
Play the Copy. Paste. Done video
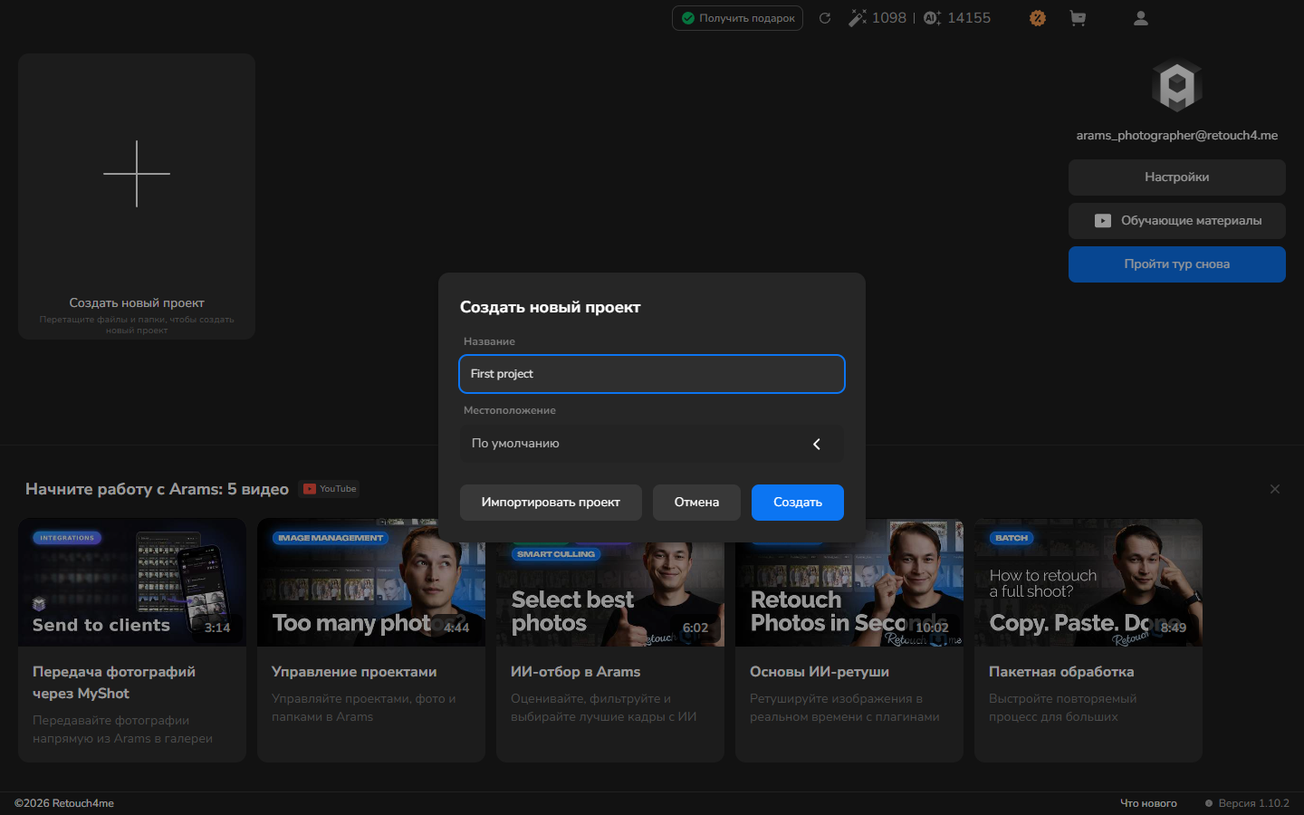[1088, 582]
